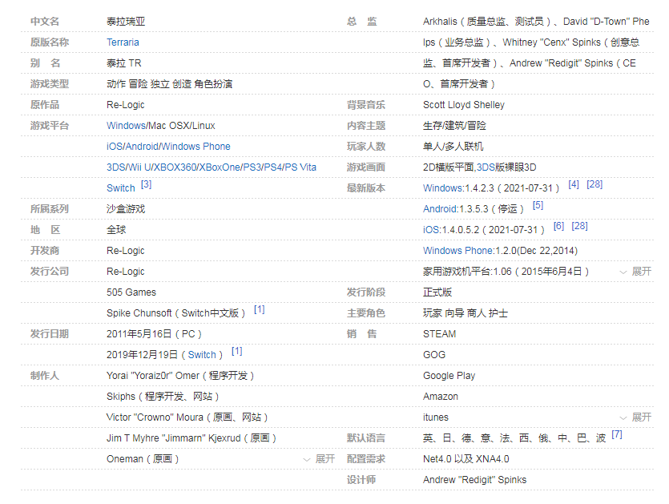The height and width of the screenshot is (504, 669).
Task: Select the console version 家用游戏机平台:1.06 text
Action: click(x=506, y=272)
